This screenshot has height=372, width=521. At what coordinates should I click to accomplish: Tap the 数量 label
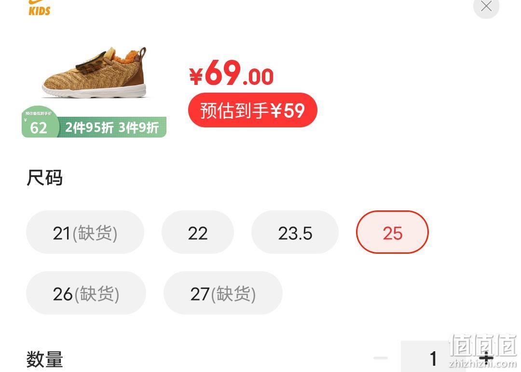[x=44, y=359]
